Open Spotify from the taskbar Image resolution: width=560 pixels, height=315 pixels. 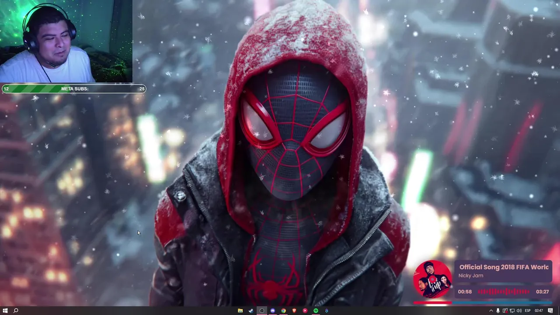point(315,311)
